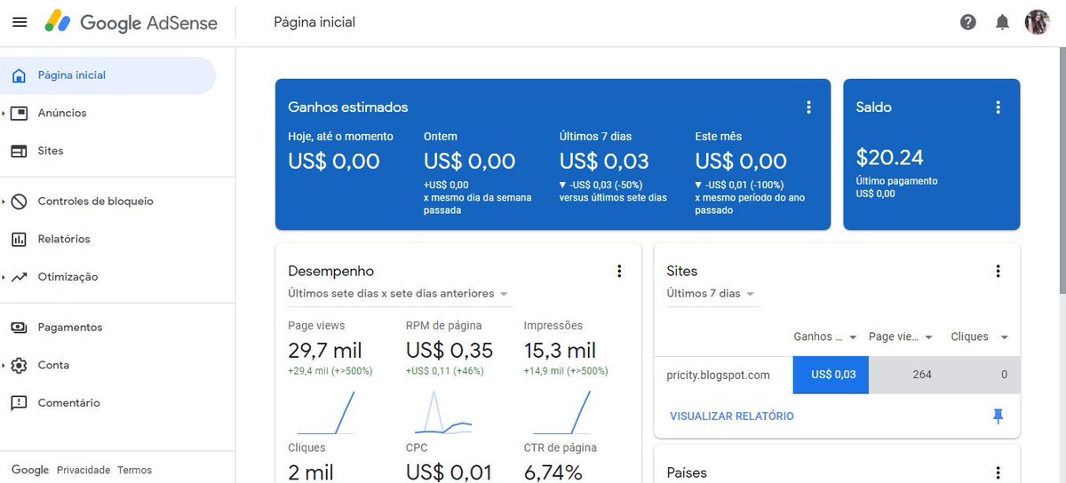
Task: Click Últimos 7 dias US$ 0,03 earnings
Action: pyautogui.click(x=604, y=162)
